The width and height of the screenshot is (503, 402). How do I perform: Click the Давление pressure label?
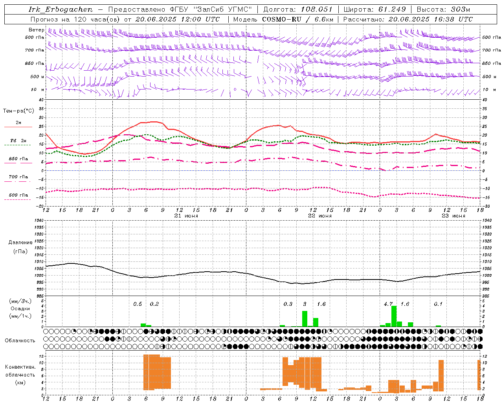tap(20, 243)
